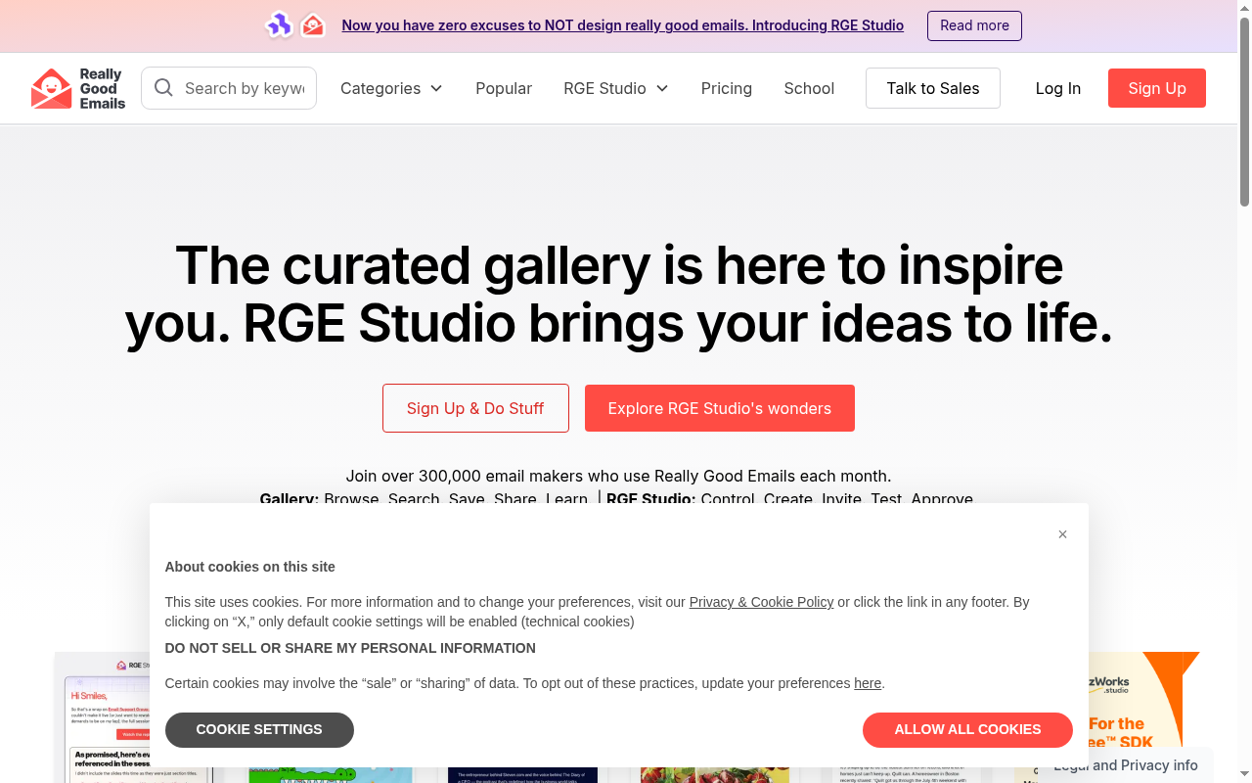Image resolution: width=1252 pixels, height=783 pixels.
Task: Focus the Search by keyword field
Action: (x=229, y=88)
